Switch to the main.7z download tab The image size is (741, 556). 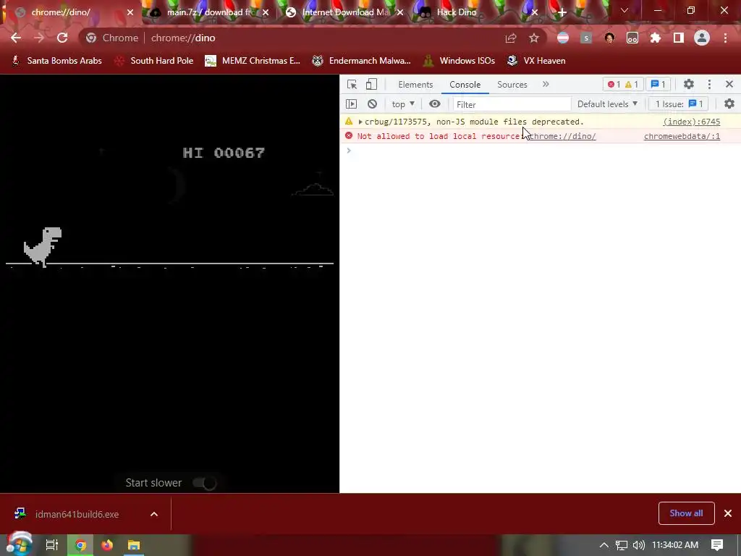pos(209,12)
